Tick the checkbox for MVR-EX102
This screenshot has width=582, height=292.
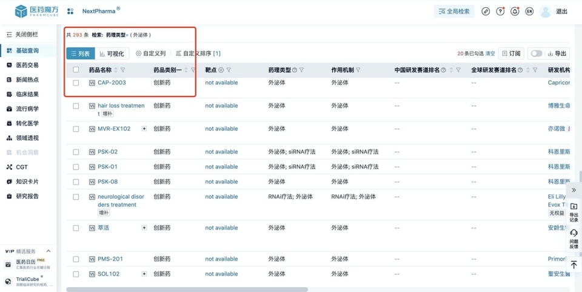pyautogui.click(x=76, y=129)
